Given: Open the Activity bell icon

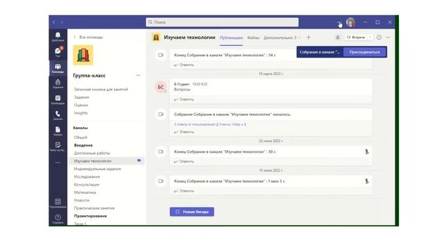Looking at the screenshot, I should tap(58, 37).
